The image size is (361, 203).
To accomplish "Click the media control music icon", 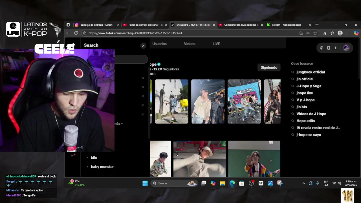I will tap(325, 33).
